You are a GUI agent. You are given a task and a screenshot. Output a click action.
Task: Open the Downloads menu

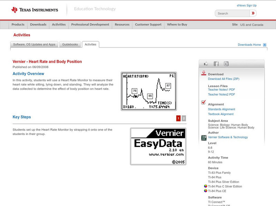click(x=38, y=24)
